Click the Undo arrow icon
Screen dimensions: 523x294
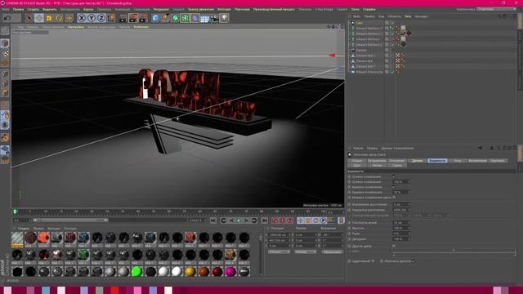[7, 18]
